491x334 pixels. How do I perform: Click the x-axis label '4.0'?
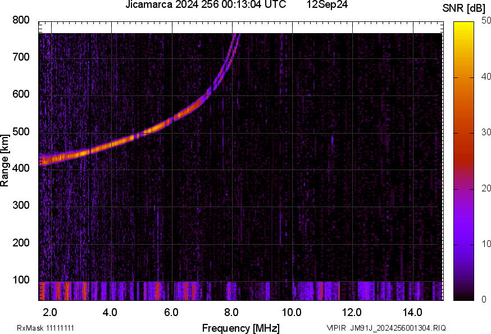tap(110, 313)
